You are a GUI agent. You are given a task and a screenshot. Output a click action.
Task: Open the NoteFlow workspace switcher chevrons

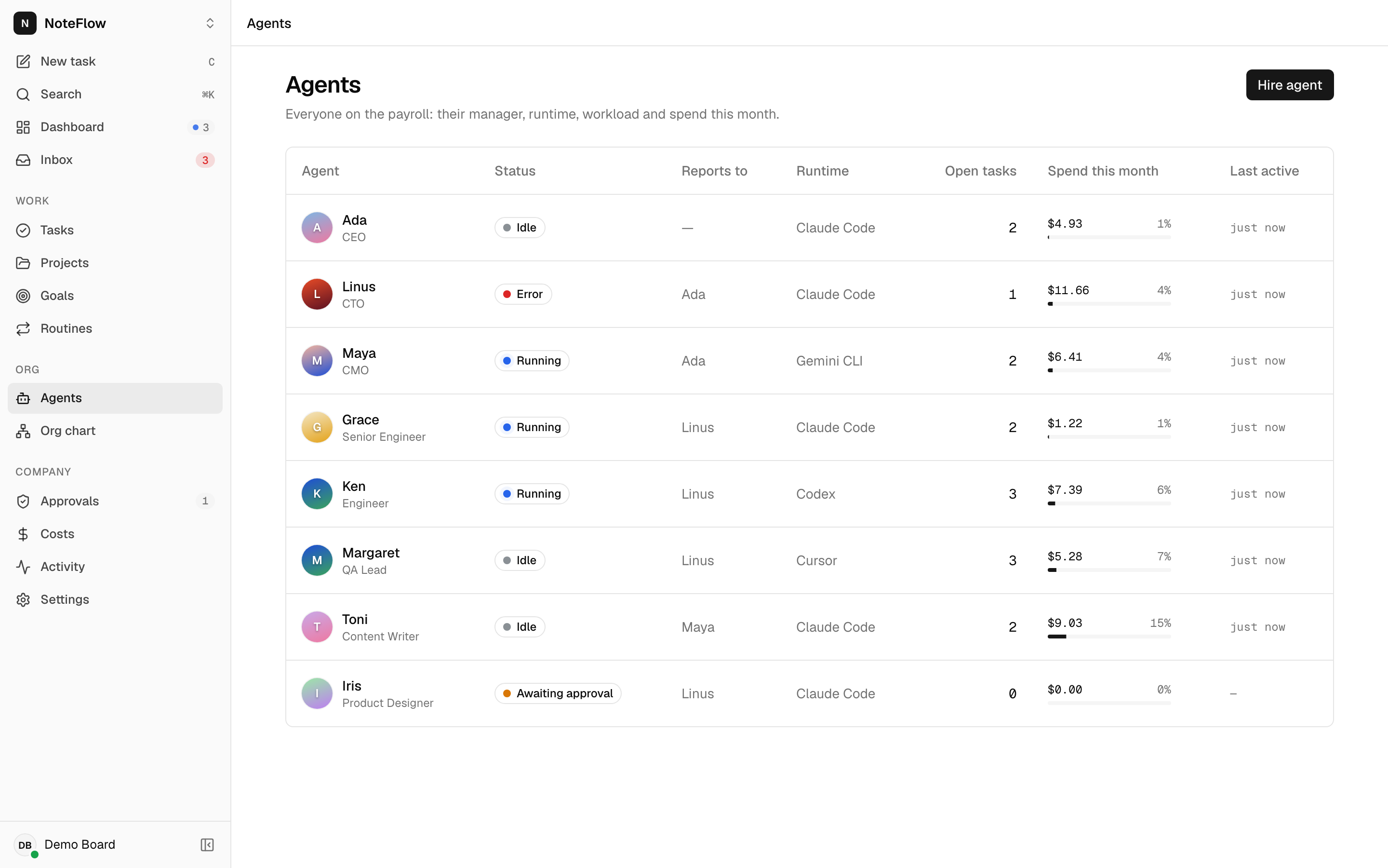[x=210, y=23]
